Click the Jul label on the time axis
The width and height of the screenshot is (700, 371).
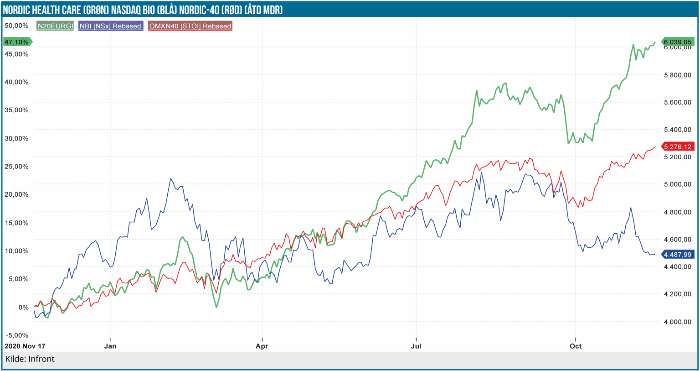(416, 346)
